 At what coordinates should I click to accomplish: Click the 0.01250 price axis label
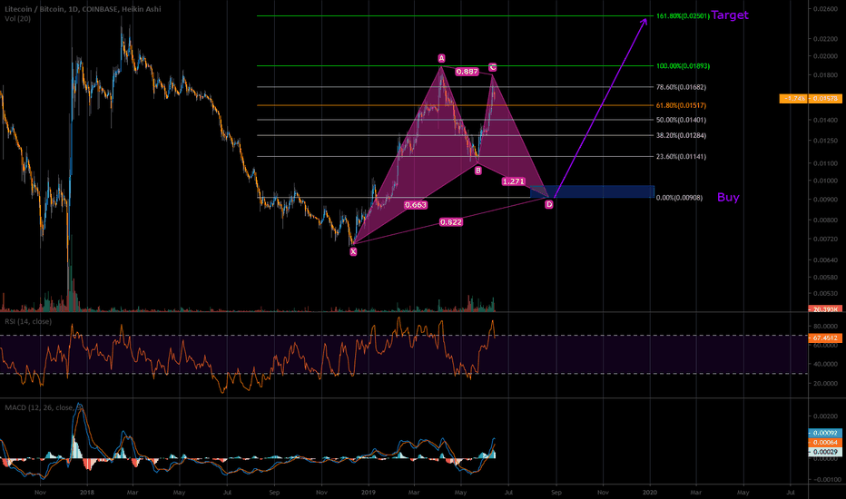825,141
